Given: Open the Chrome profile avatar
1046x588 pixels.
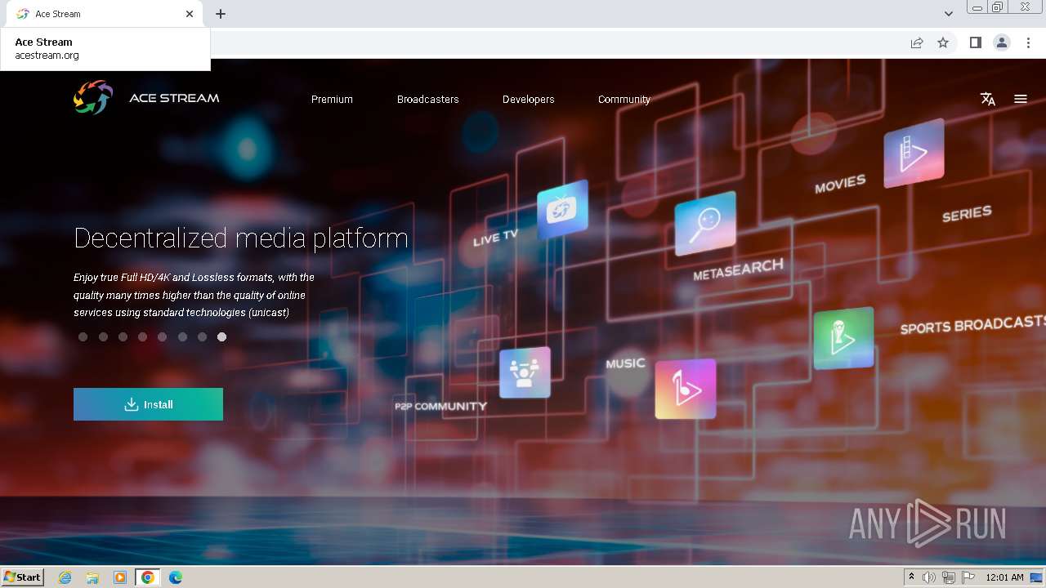Looking at the screenshot, I should (1002, 42).
